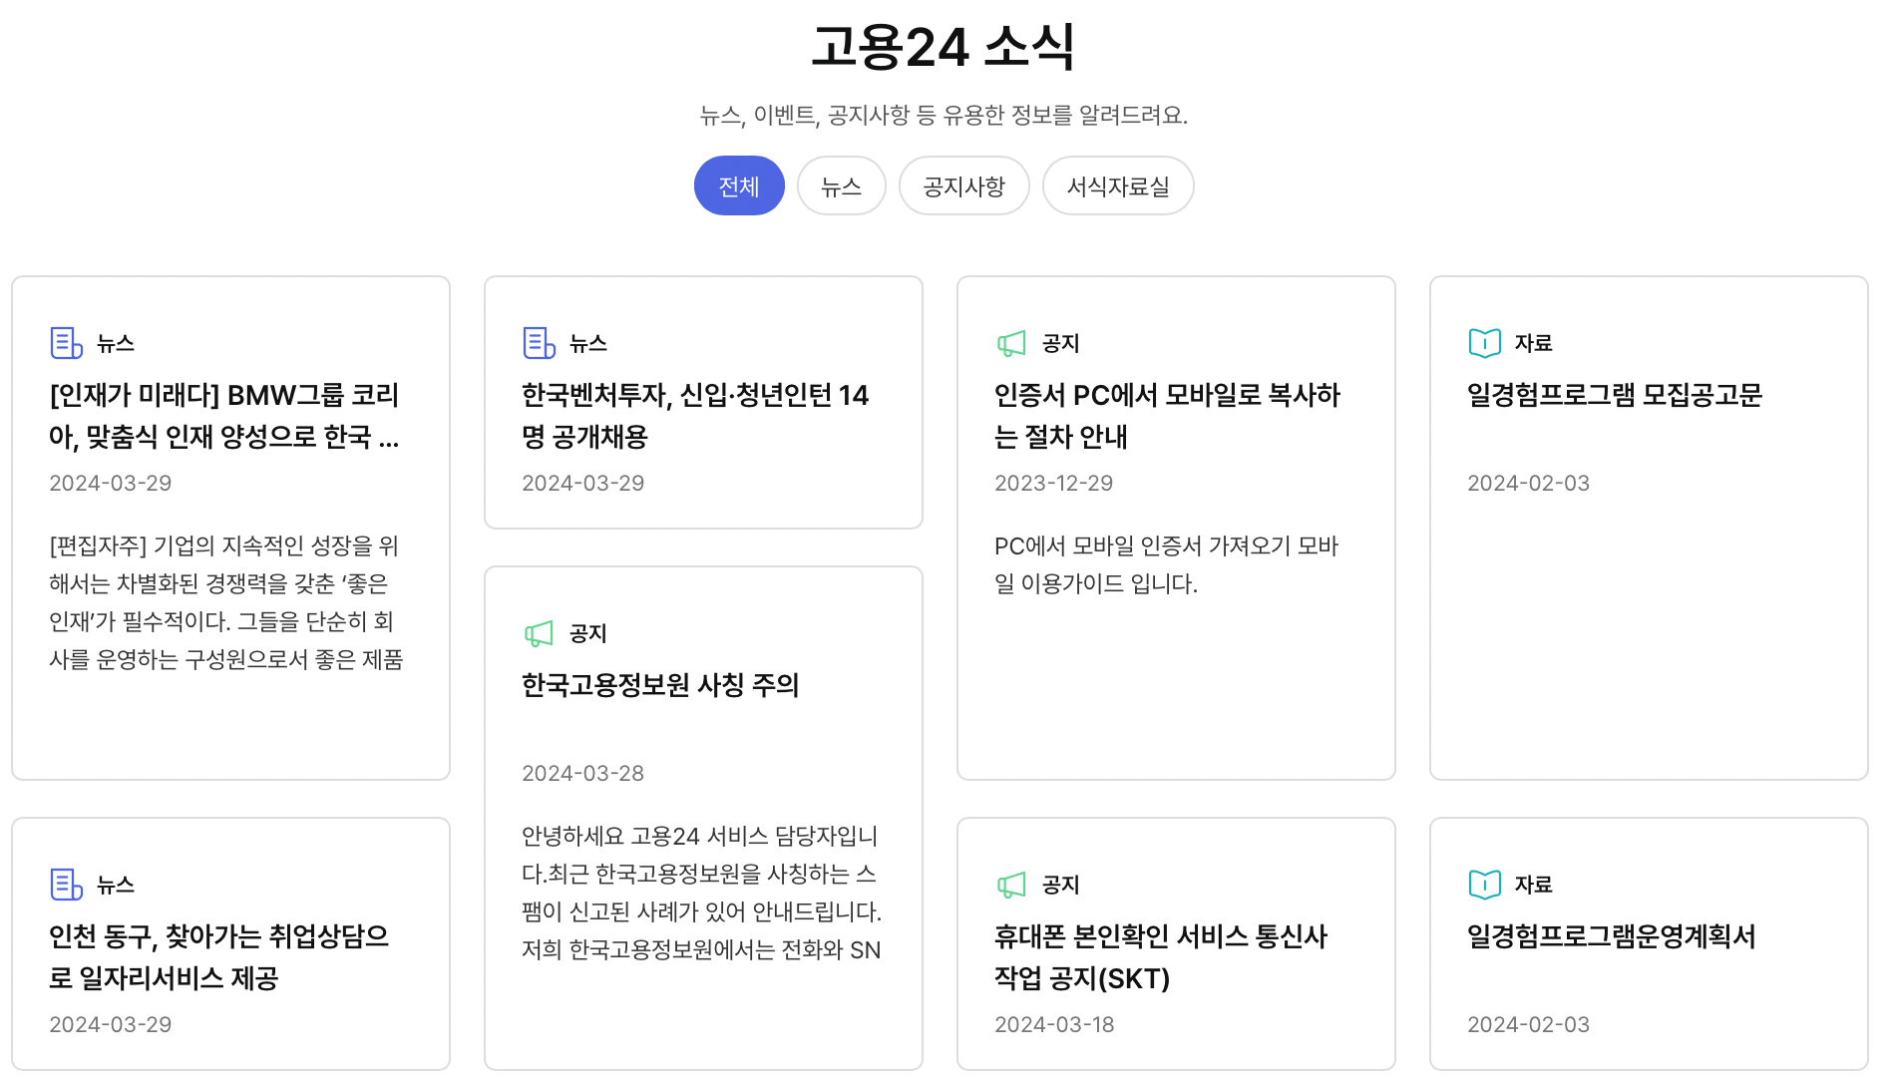
Task: Open 한국벤처투자 신입·청년인턴 공개채용 article
Action: point(695,417)
